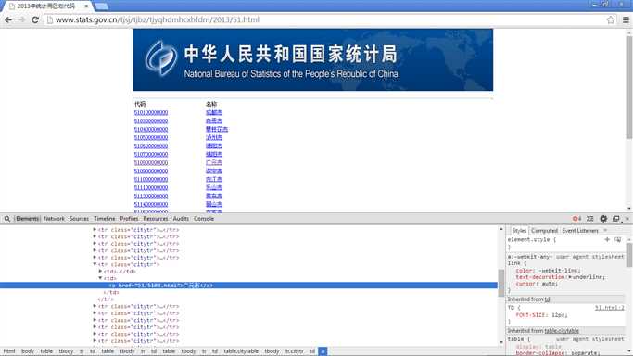633x356 pixels.
Task: Open the Audits panel
Action: click(181, 219)
